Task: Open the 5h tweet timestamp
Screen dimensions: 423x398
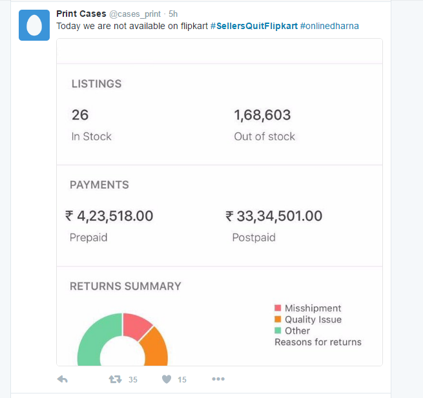Action: click(x=173, y=14)
